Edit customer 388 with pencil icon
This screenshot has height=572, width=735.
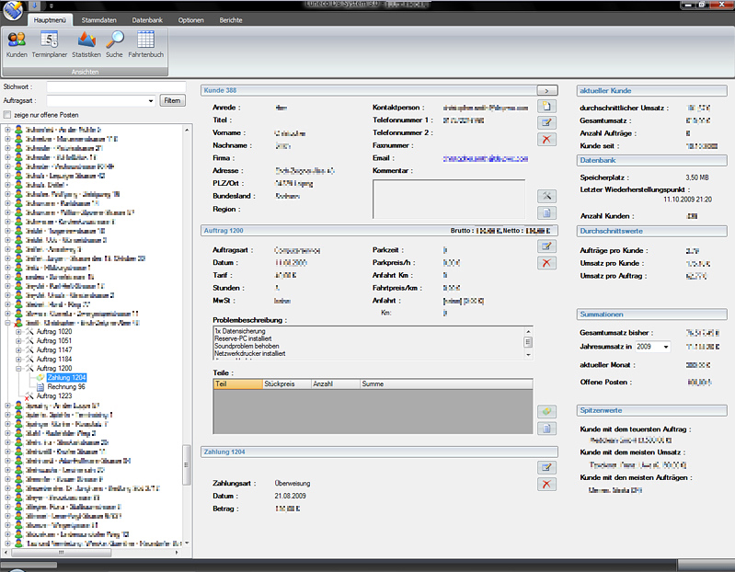546,122
